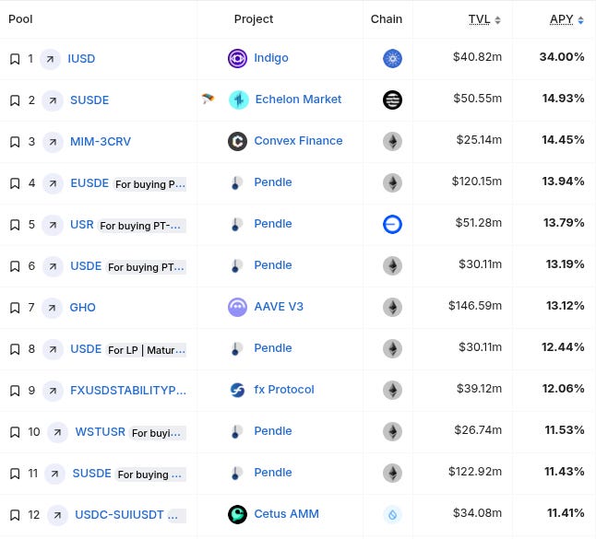Open the IUSD pool link
This screenshot has width=596, height=539.
[x=81, y=59]
